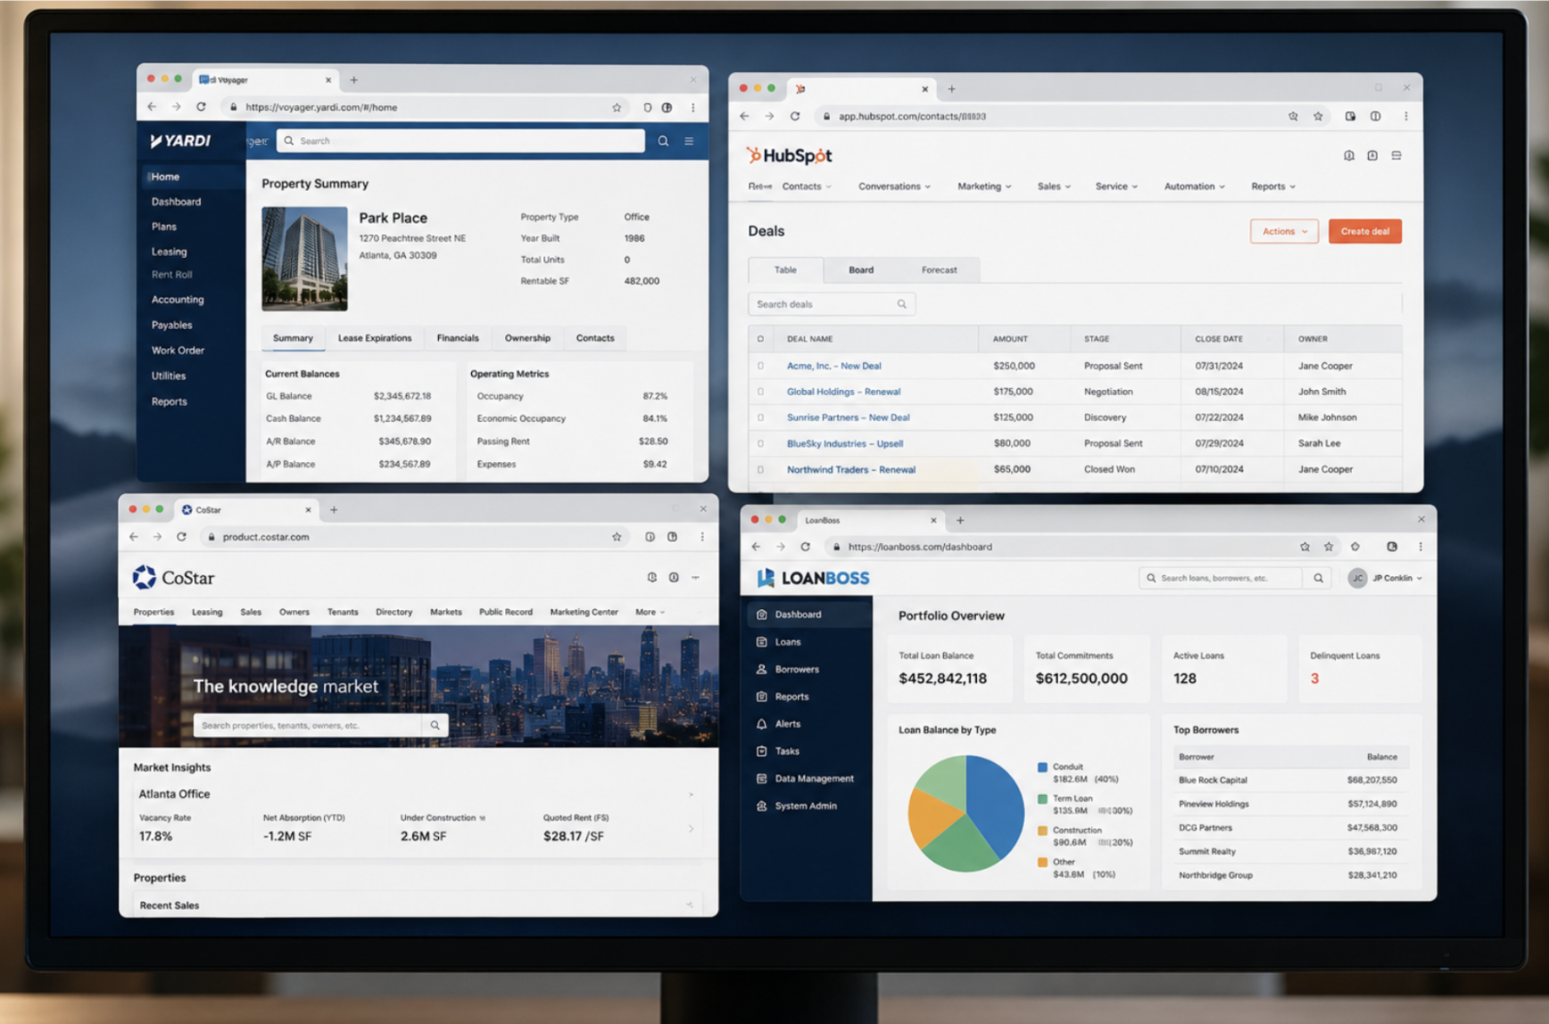This screenshot has width=1549, height=1024.
Task: Click the CoStar properties and tenants search field
Action: (308, 725)
